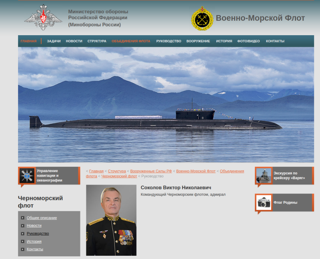Image resolution: width=320 pixels, height=259 pixels.
Task: Go to СТРУКТУРА in the navigation bar
Action: 97,41
